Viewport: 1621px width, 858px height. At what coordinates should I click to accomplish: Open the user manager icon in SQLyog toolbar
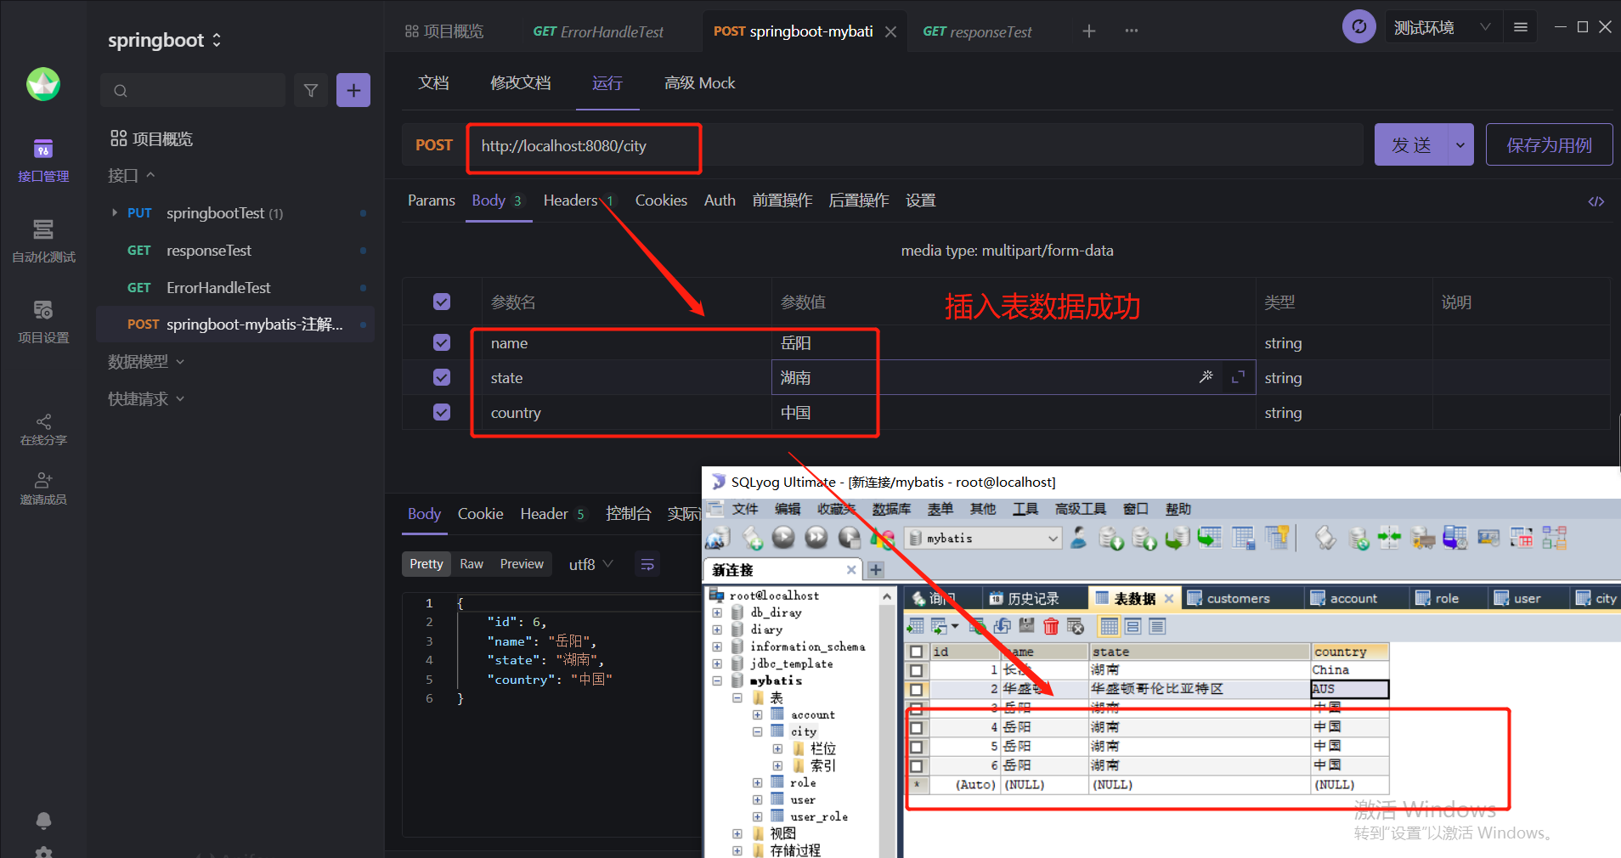click(x=1079, y=537)
